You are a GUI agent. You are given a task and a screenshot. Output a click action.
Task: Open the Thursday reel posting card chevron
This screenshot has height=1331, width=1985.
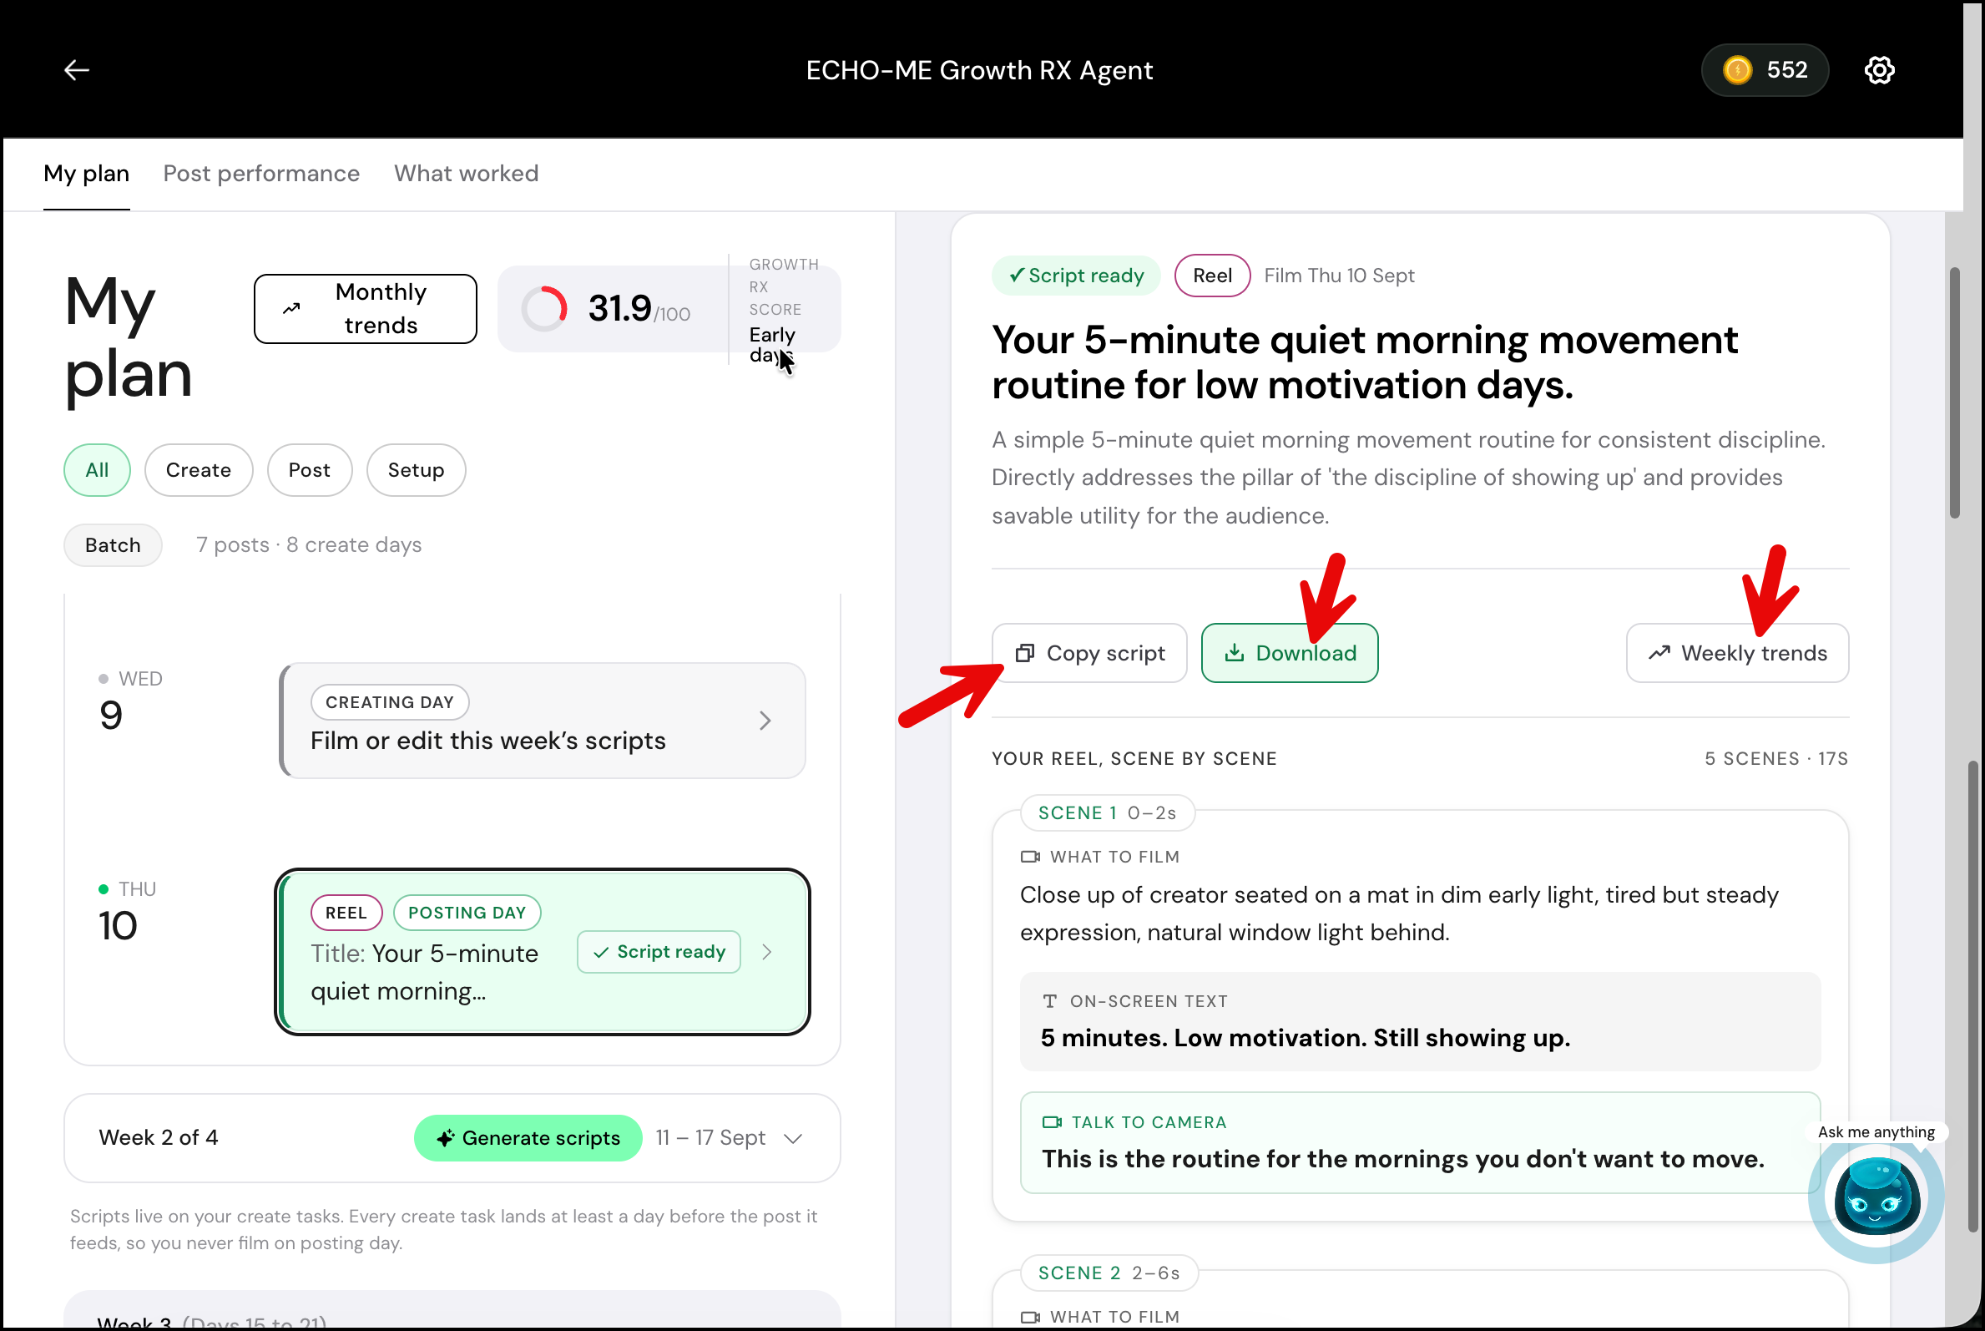coord(766,953)
